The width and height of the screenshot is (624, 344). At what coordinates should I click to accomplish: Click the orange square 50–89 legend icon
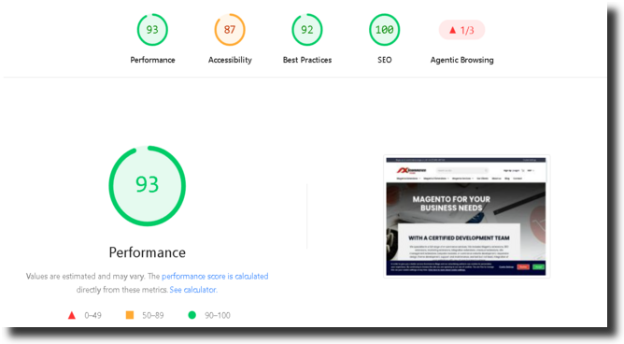pyautogui.click(x=130, y=315)
